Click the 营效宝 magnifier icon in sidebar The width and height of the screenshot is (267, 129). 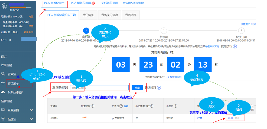[x=3, y=74]
